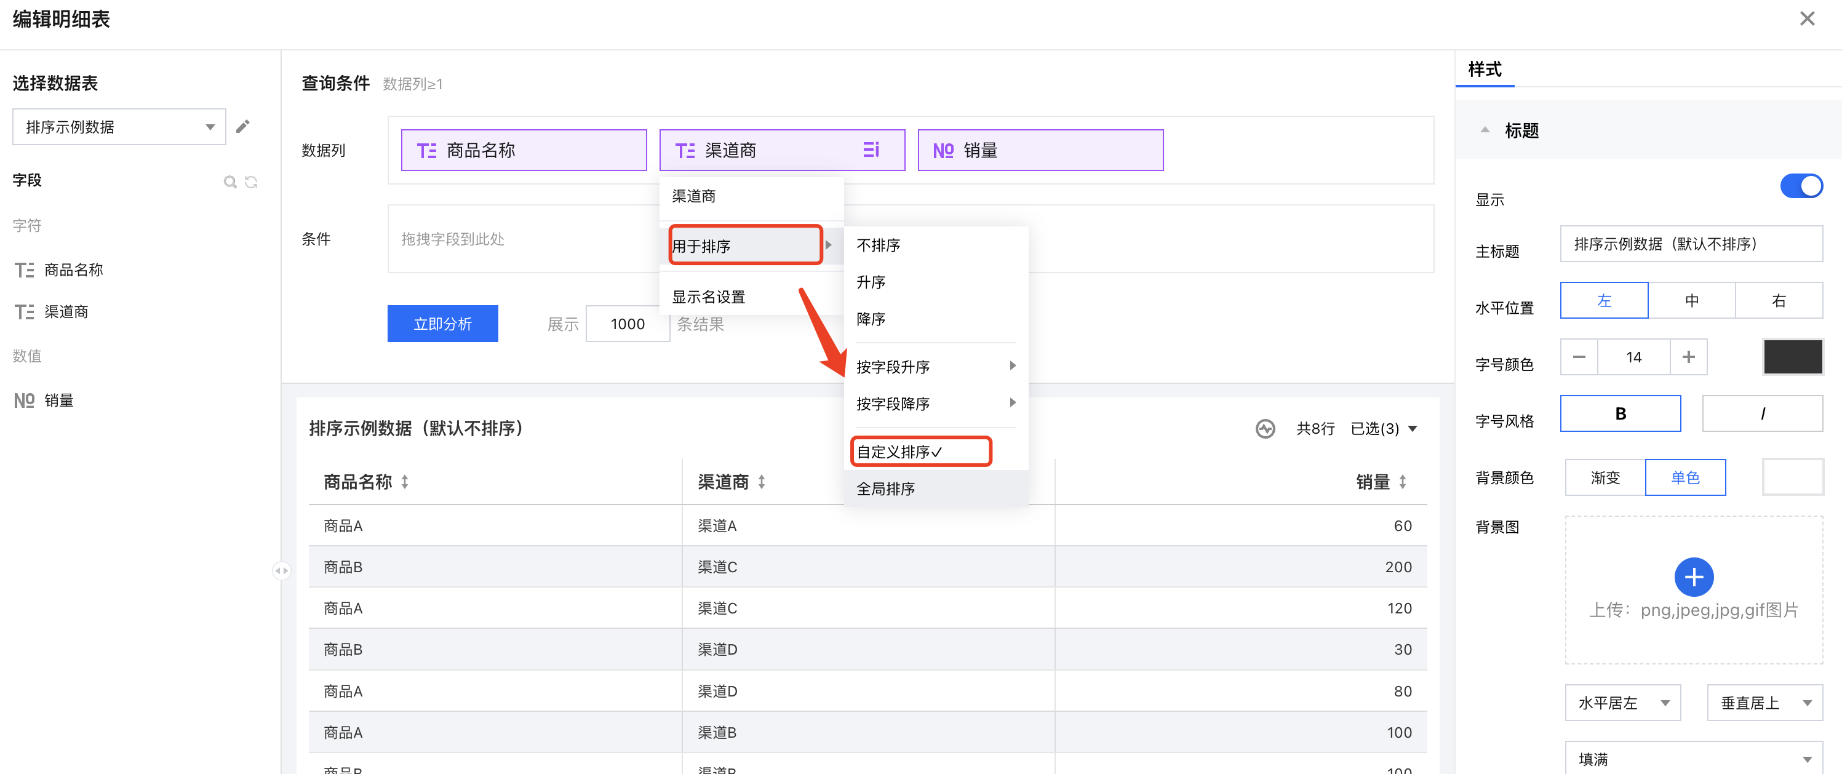Click the 主标题 text input field
This screenshot has height=774, width=1842.
click(x=1691, y=244)
